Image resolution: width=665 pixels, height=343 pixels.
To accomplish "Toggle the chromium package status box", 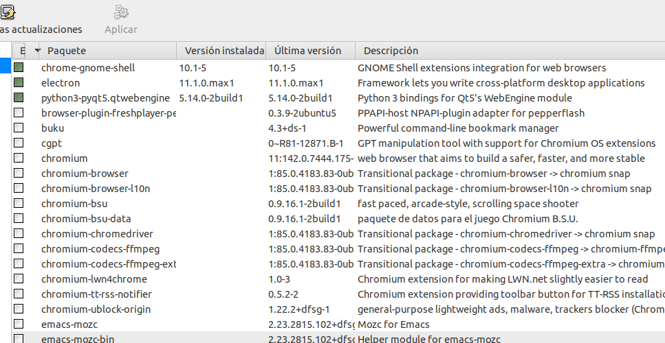I will 19,158.
